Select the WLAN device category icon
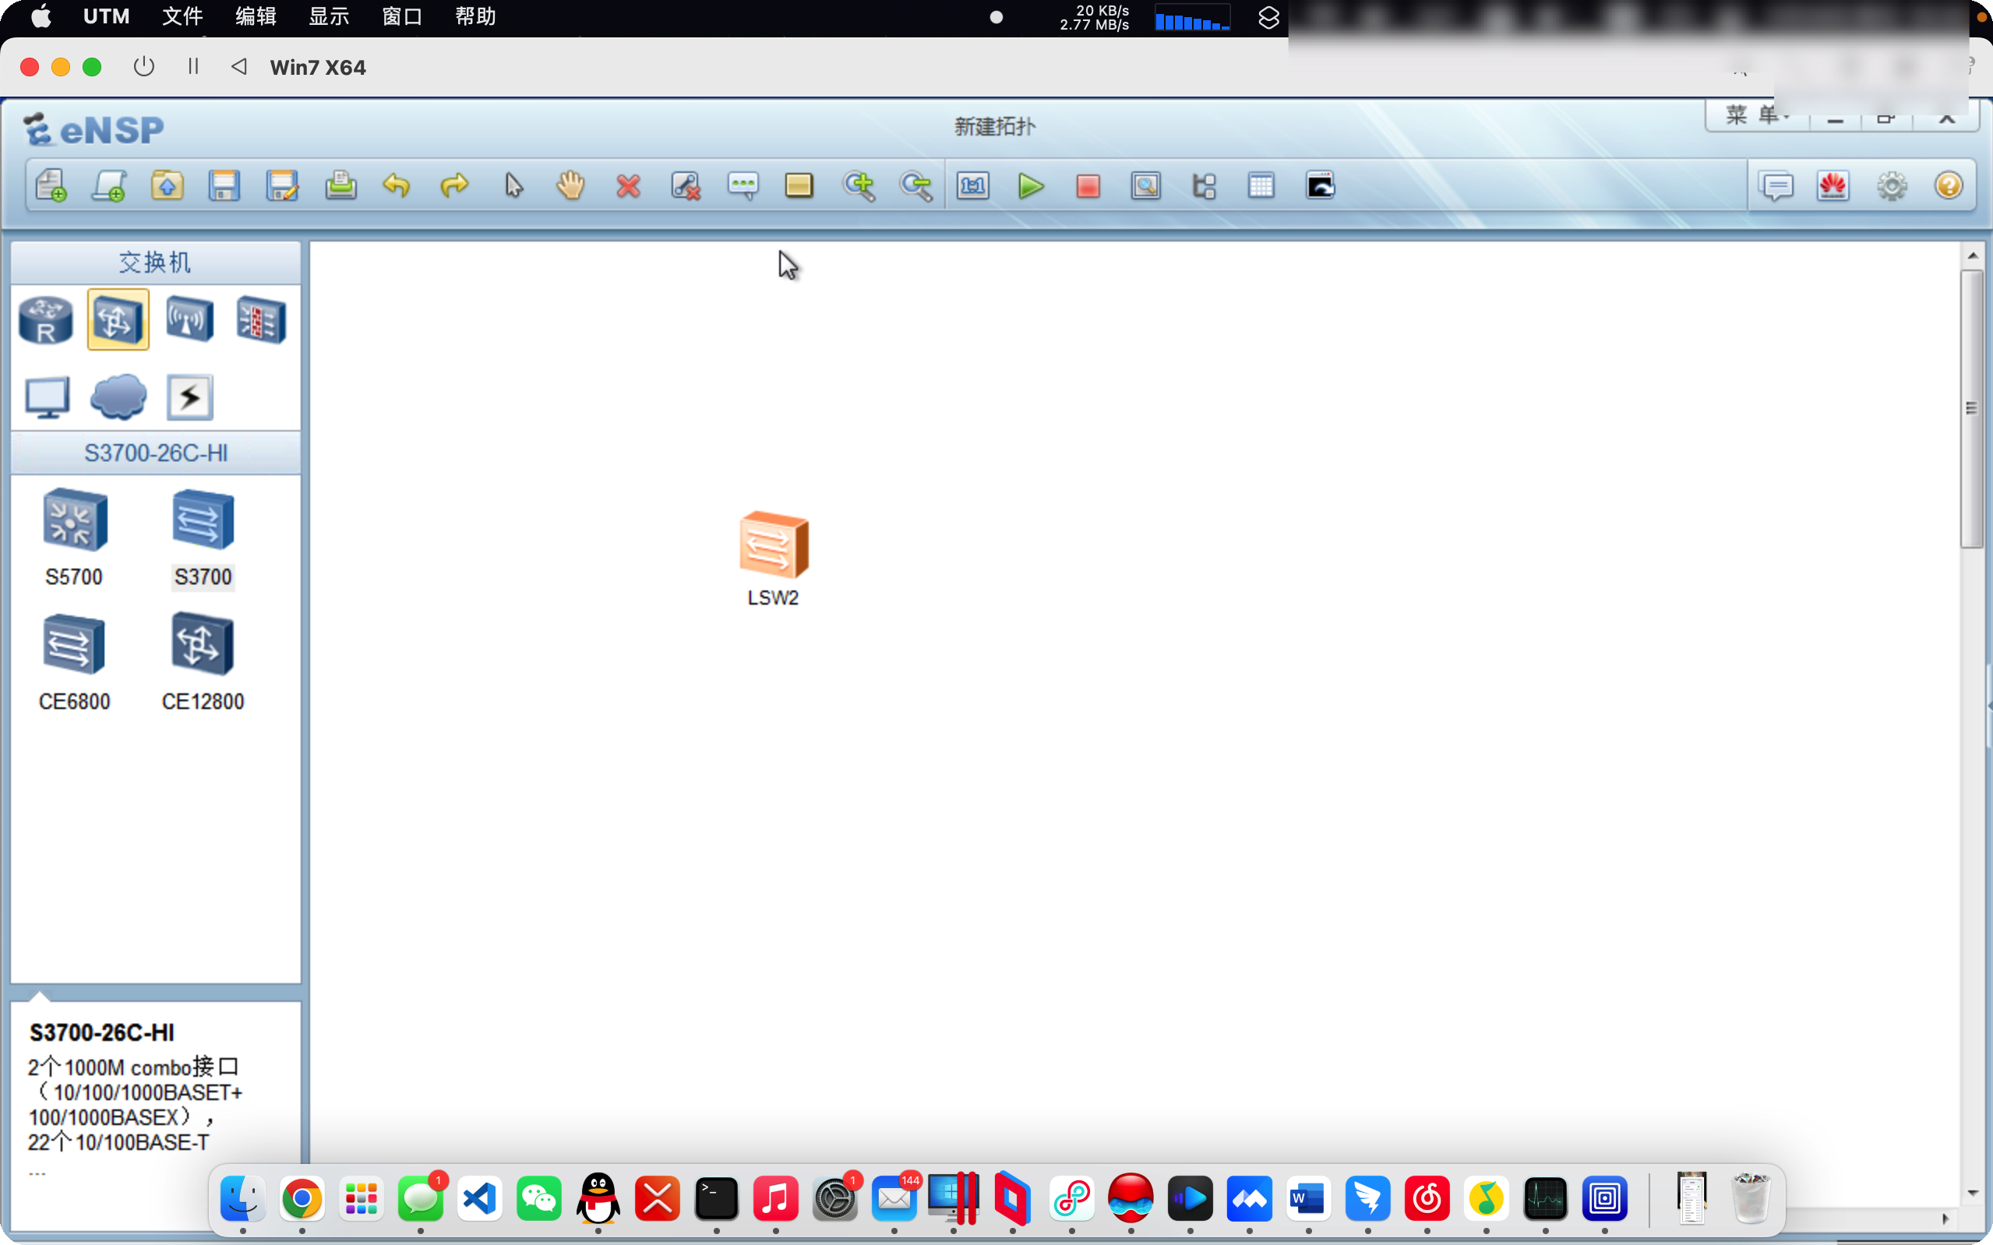 (190, 320)
